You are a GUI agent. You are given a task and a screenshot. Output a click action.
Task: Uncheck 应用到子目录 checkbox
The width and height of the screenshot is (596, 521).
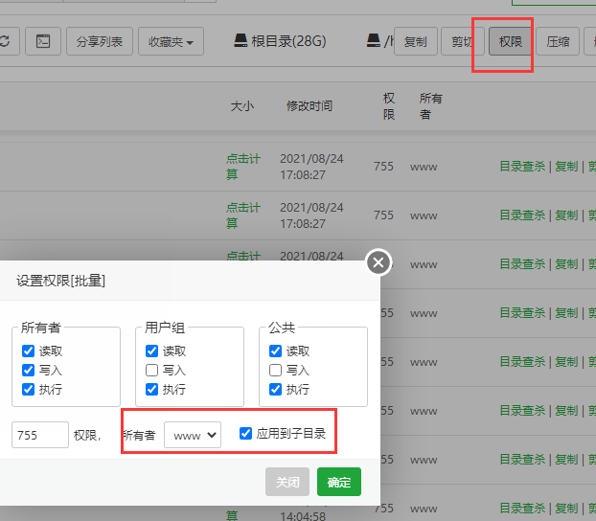click(x=245, y=433)
